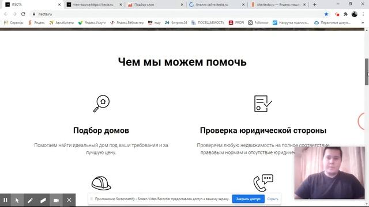Open the PROFI bookmark
This screenshot has height=207, width=369.
(x=236, y=22)
